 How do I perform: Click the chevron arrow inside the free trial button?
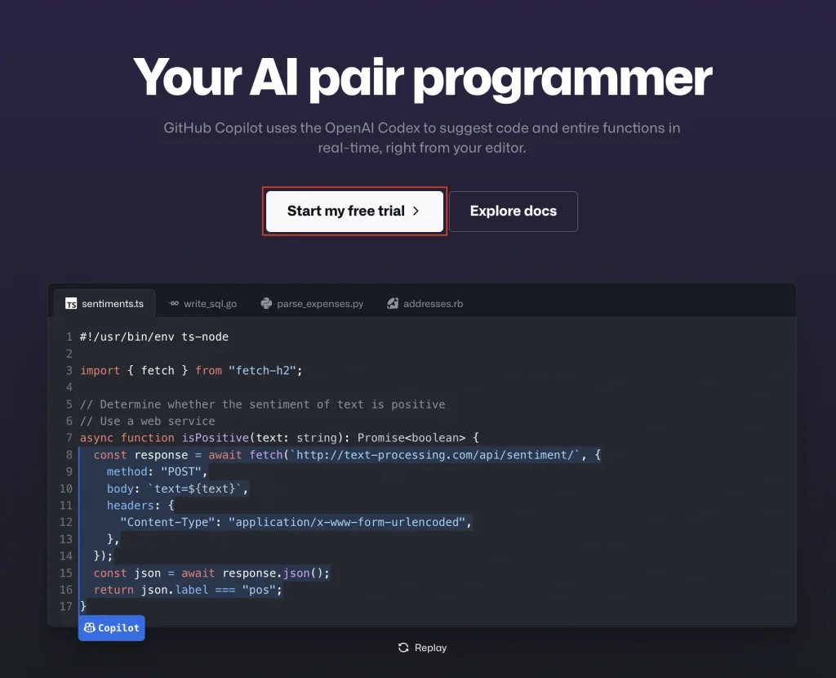416,211
